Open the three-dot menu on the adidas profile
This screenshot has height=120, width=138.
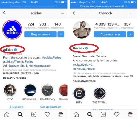(x=62, y=13)
